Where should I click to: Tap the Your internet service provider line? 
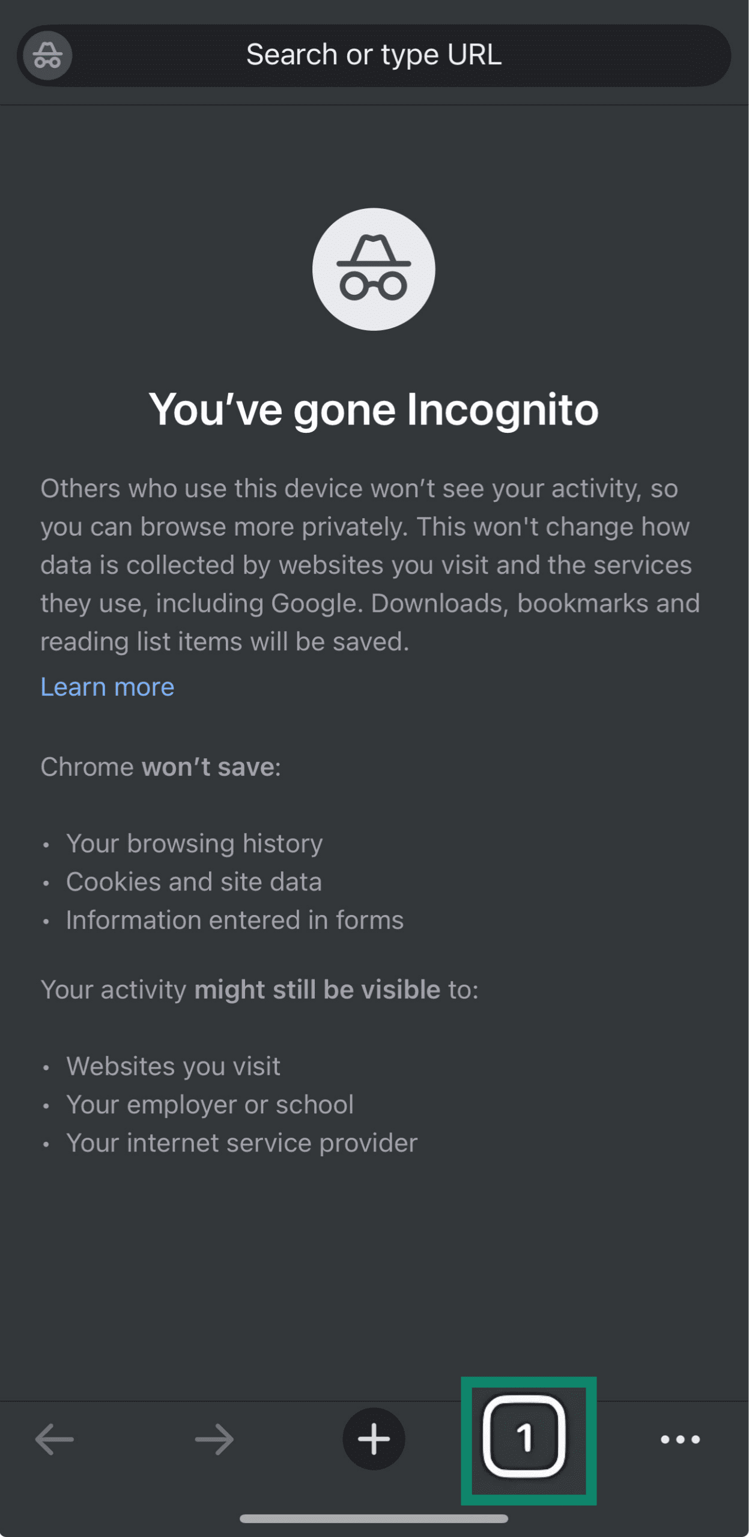coord(242,1143)
